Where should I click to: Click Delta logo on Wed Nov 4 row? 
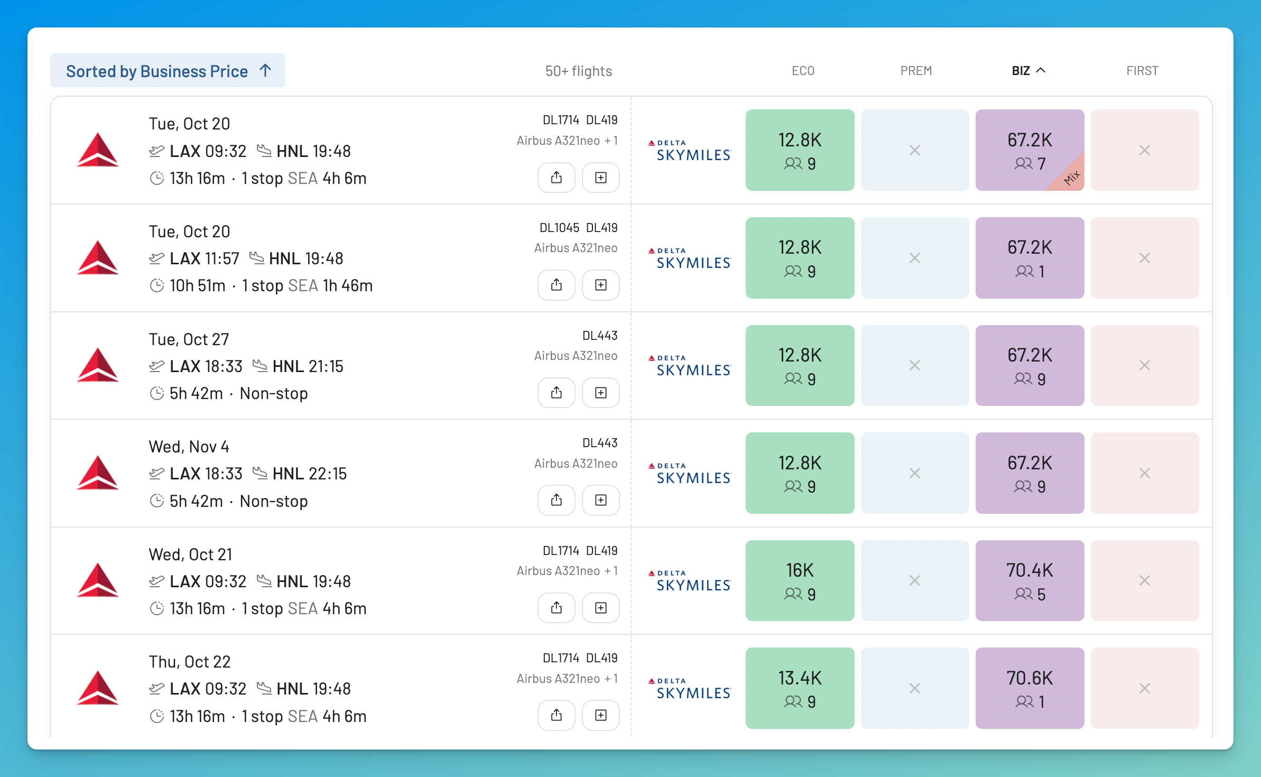pos(98,473)
